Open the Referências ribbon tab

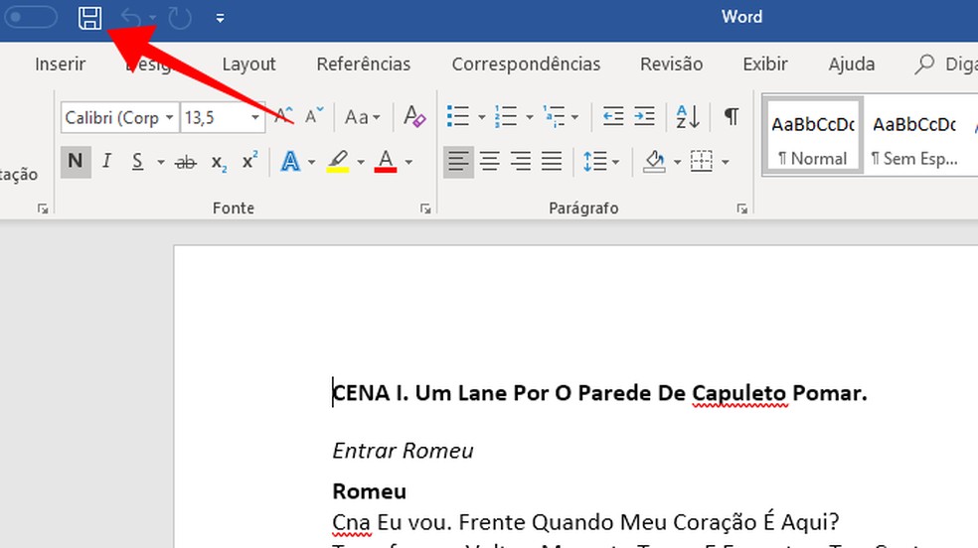[363, 65]
